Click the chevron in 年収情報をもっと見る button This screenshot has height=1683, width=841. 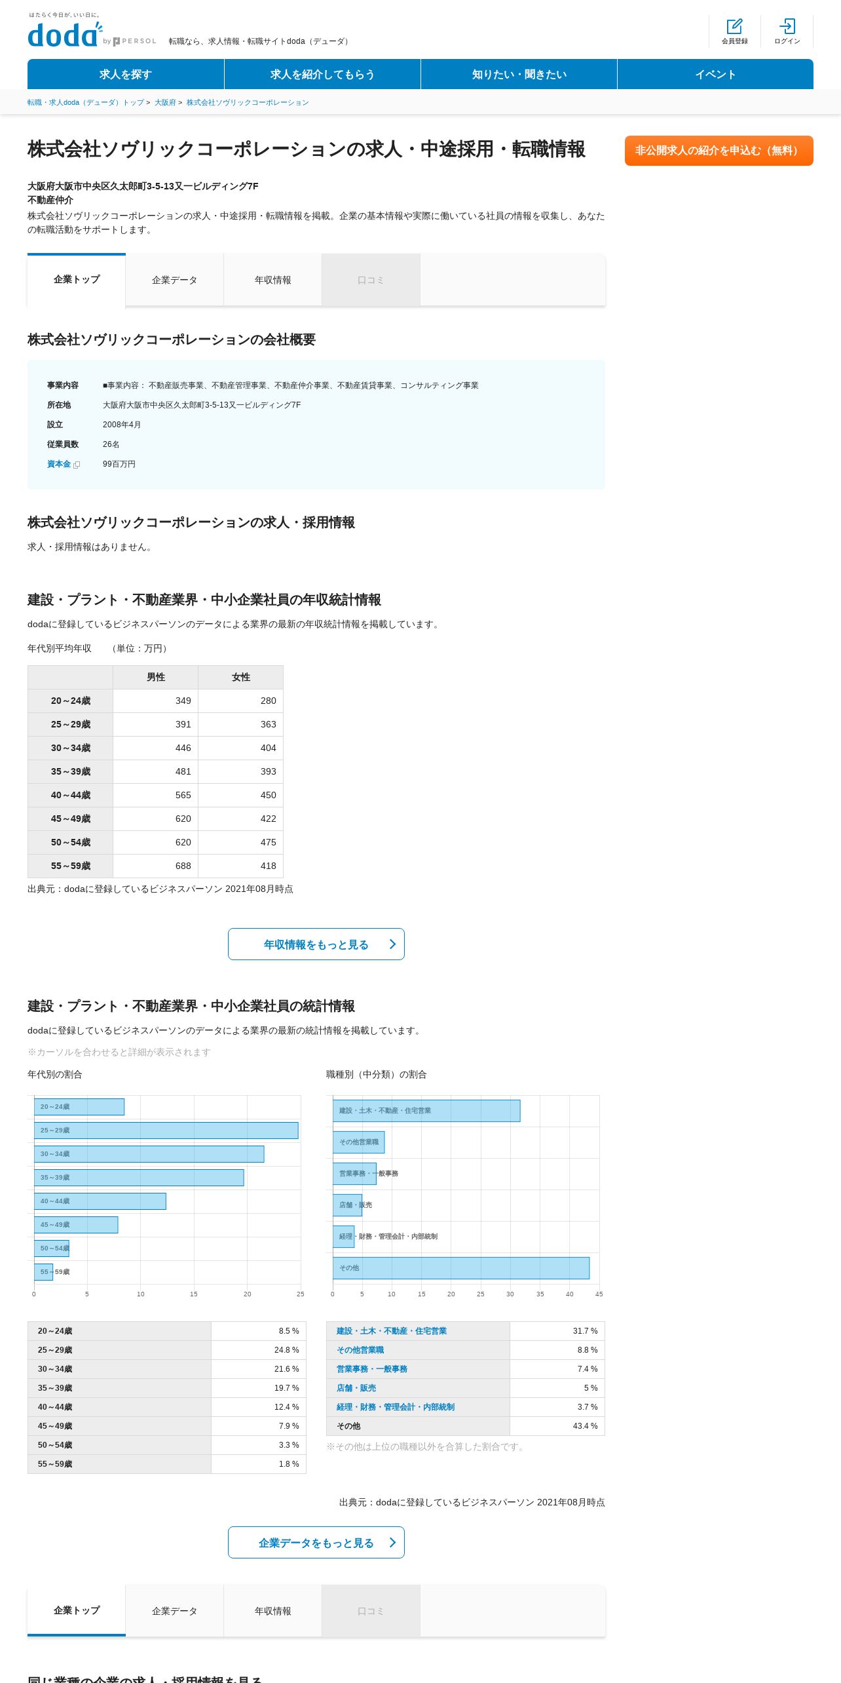392,944
